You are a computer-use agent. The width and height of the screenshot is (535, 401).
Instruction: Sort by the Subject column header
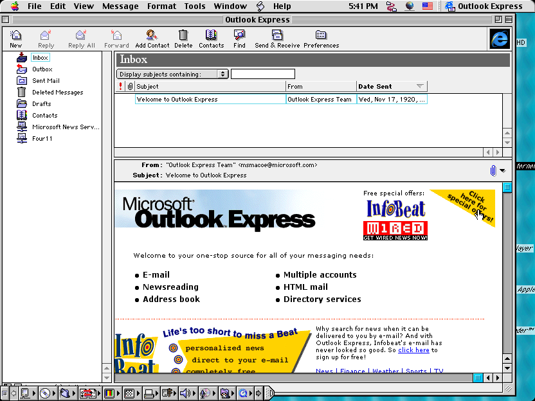(x=210, y=86)
